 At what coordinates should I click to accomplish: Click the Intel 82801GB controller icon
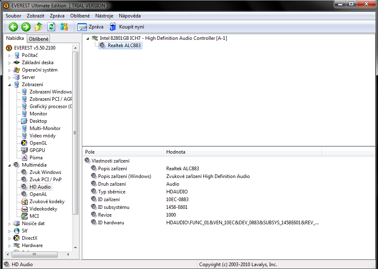tap(95, 38)
